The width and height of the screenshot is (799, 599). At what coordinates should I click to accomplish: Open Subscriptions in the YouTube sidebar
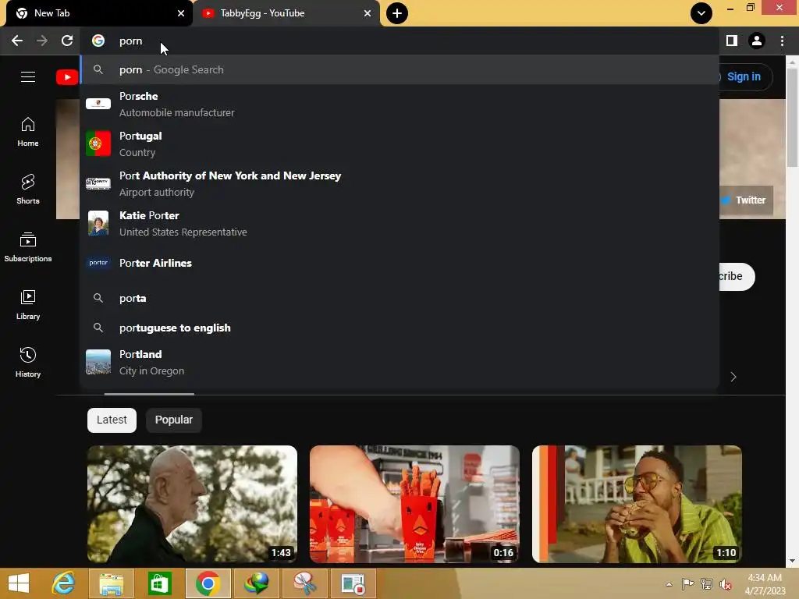click(x=28, y=247)
